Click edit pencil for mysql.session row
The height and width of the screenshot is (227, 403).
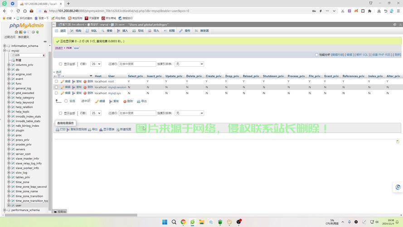click(62, 87)
